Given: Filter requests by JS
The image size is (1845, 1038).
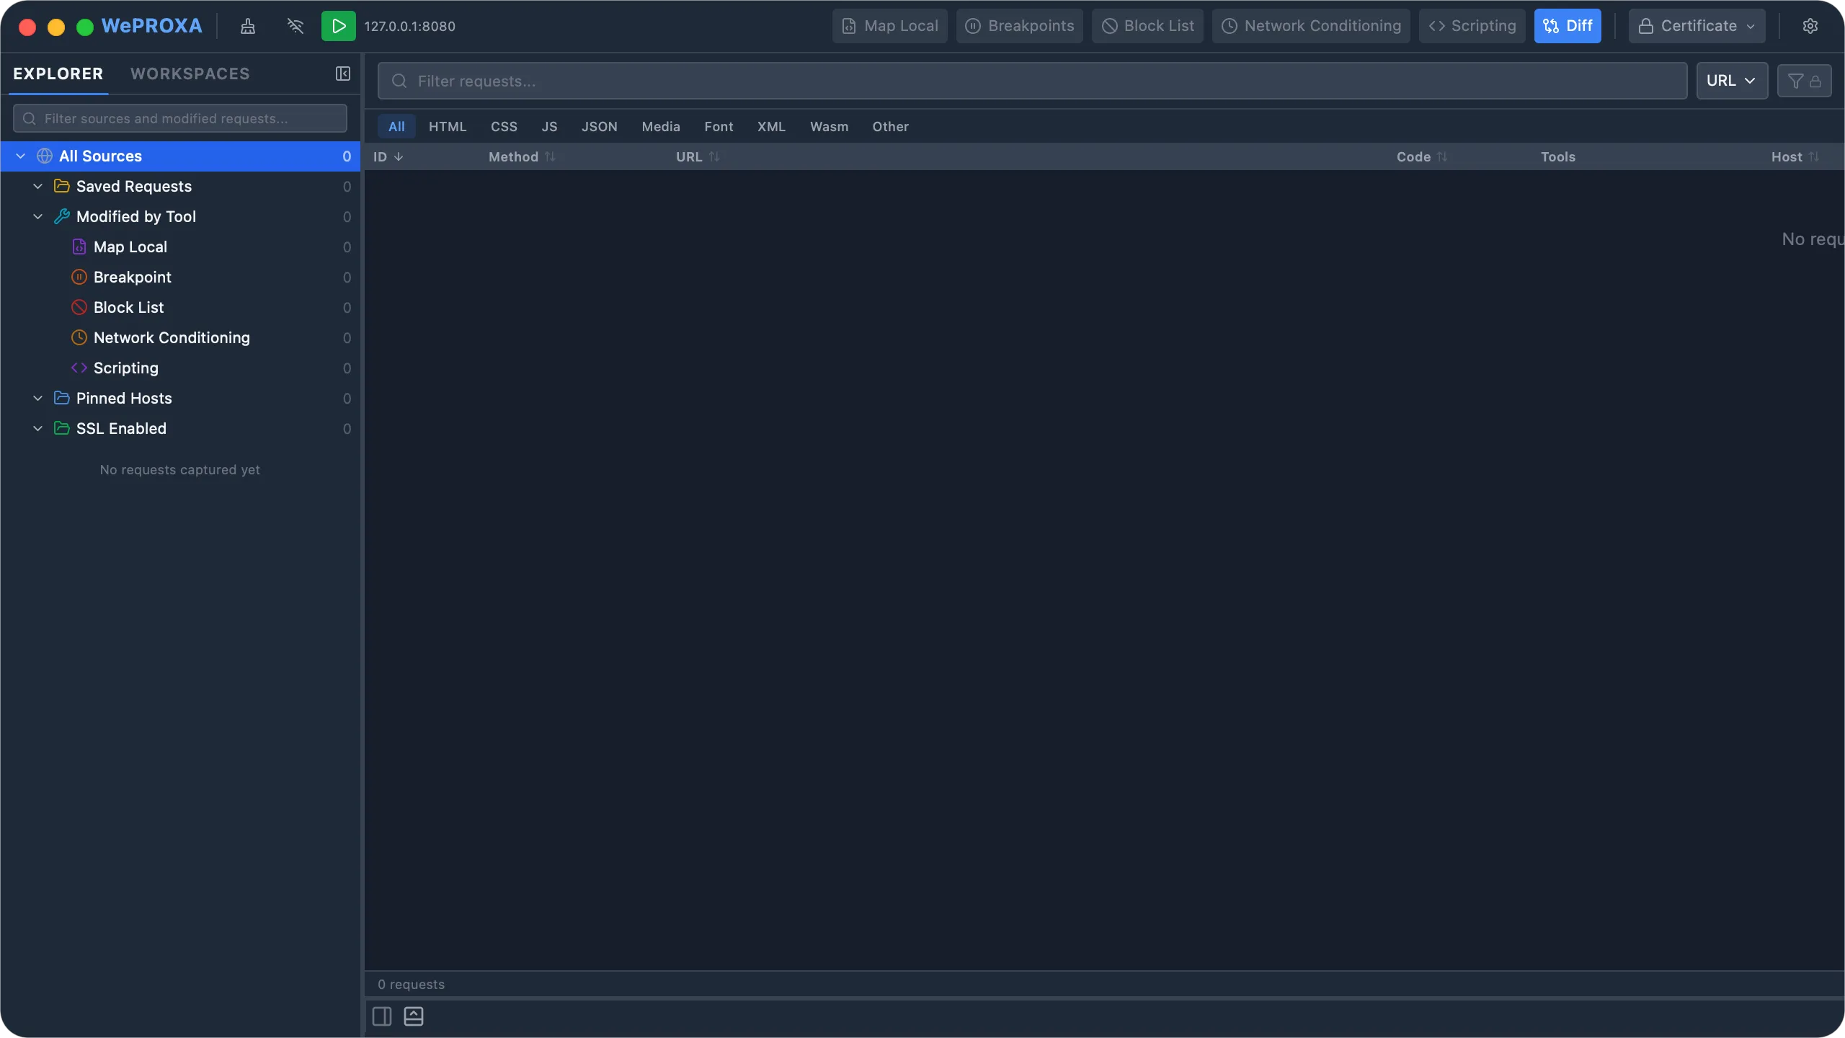Looking at the screenshot, I should (x=549, y=126).
